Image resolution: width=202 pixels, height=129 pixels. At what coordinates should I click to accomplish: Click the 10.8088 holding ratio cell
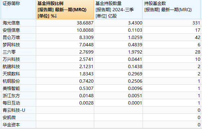tap(65, 30)
